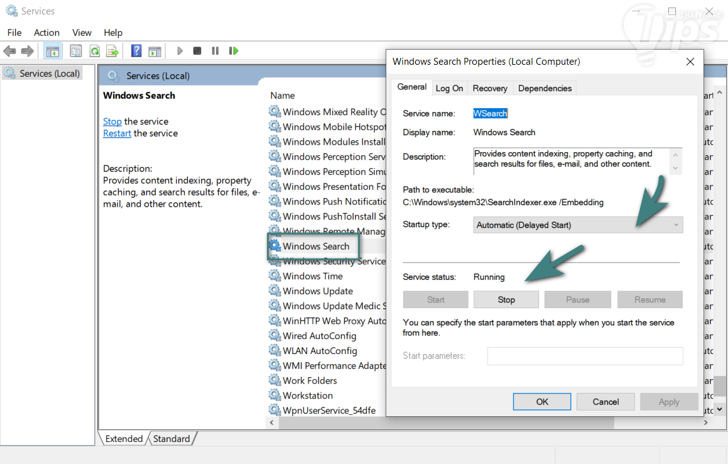Click horizontal scrollbar left arrow
The image size is (728, 464).
272,423
